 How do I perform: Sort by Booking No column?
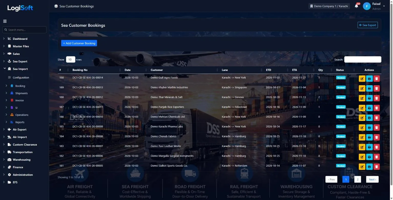tap(96, 70)
